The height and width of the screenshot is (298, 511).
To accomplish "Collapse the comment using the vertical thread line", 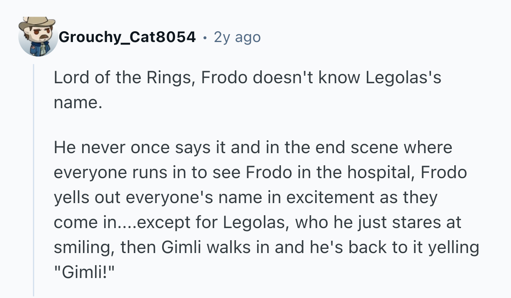I will point(34,179).
